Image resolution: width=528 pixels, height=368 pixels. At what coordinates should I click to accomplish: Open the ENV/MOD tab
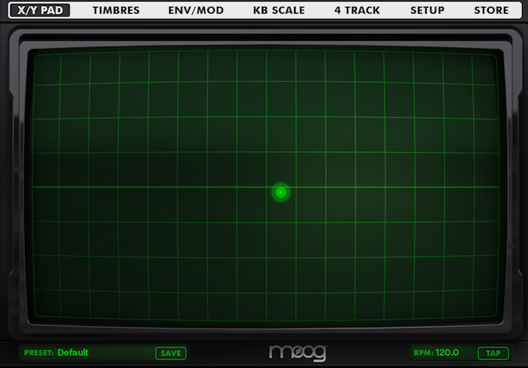[196, 11]
